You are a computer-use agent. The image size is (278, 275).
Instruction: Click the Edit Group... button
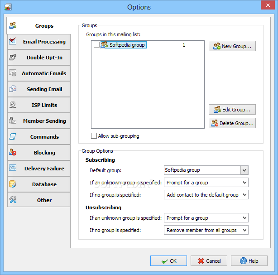[x=232, y=110]
